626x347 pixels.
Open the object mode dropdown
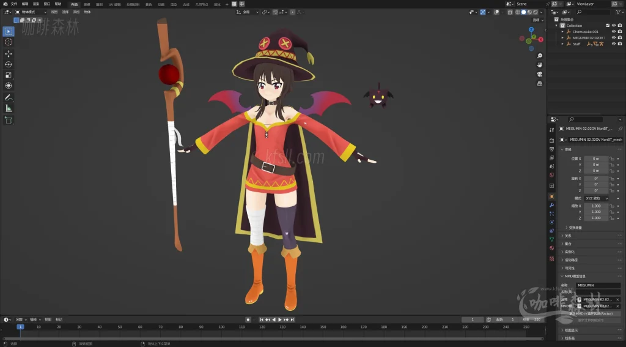point(31,12)
